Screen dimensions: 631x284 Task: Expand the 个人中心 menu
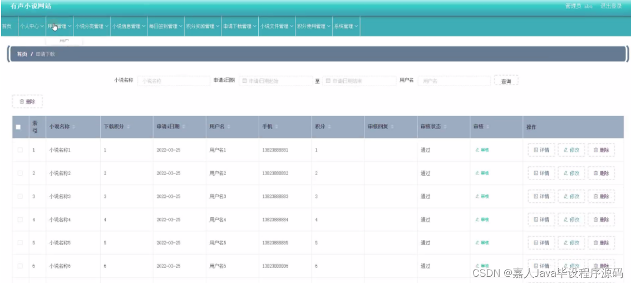pyautogui.click(x=32, y=26)
